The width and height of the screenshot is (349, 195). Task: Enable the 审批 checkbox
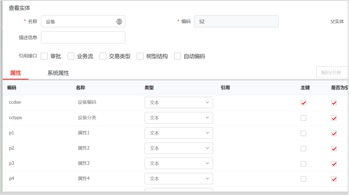(45, 56)
